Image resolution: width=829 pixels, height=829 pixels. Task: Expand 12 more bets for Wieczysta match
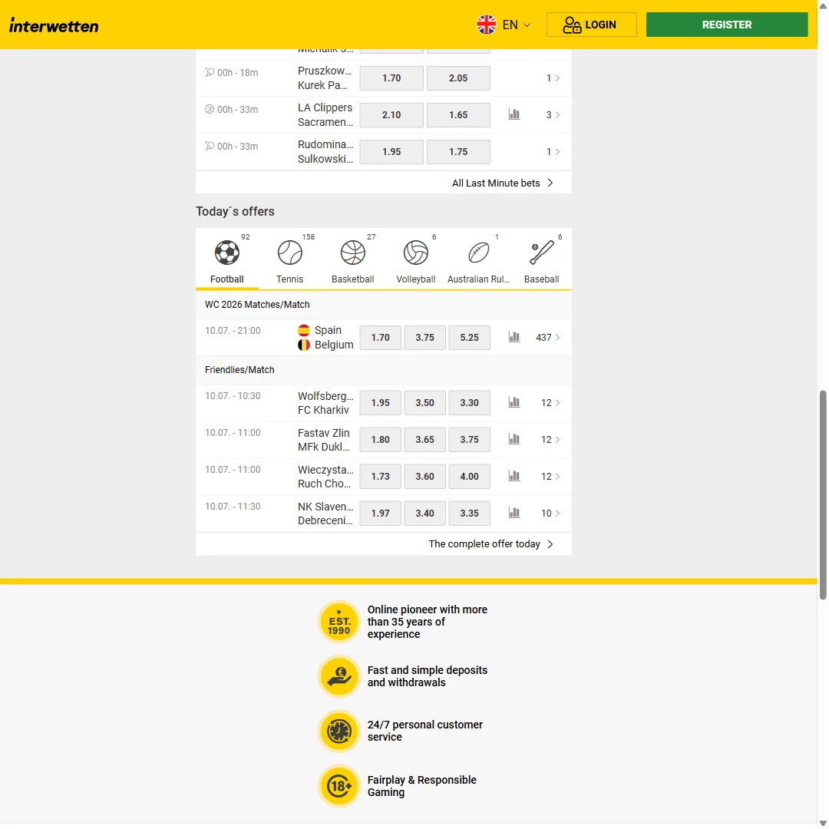[550, 477]
